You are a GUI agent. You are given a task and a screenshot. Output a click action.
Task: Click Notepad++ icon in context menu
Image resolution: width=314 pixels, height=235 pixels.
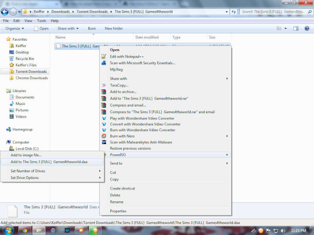tap(104, 56)
